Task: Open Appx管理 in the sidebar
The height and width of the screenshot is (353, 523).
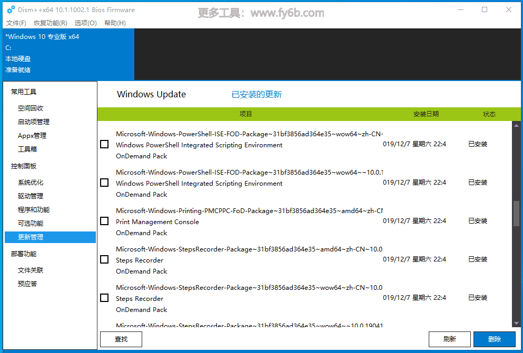Action: pos(32,136)
